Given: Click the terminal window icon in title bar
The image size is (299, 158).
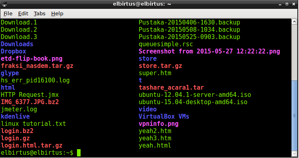Looking at the screenshot, I should pos(4,4).
